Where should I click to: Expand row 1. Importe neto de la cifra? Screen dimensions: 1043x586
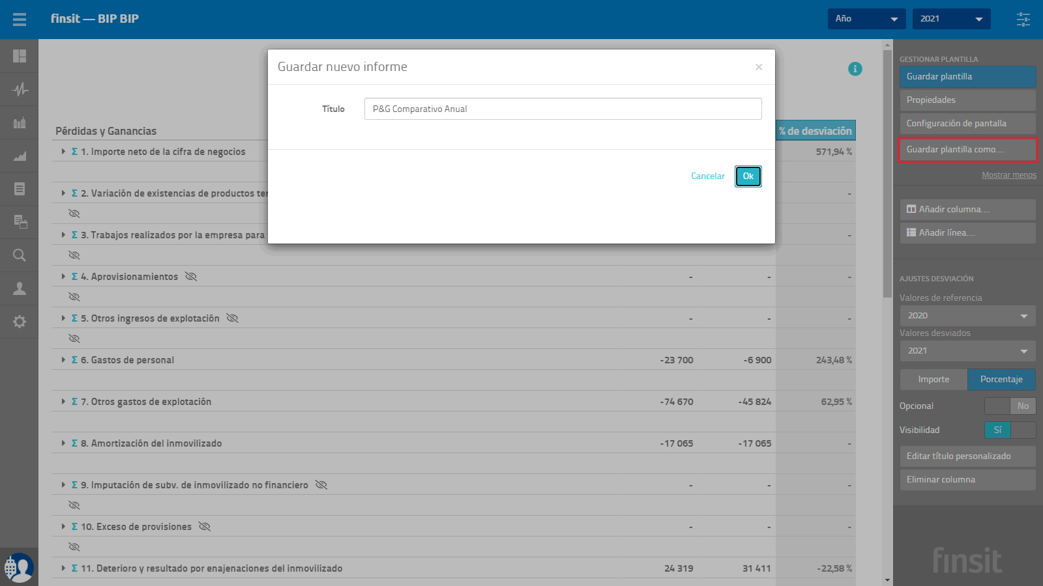pos(63,152)
